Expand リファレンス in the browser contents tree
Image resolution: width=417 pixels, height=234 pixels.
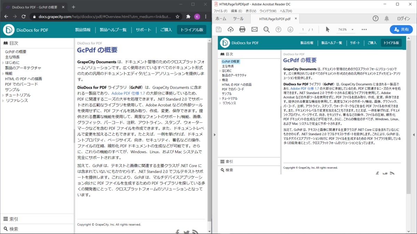pyautogui.click(x=3, y=101)
